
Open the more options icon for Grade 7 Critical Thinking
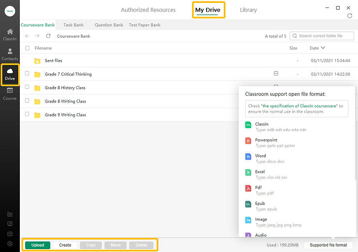[x=276, y=74]
